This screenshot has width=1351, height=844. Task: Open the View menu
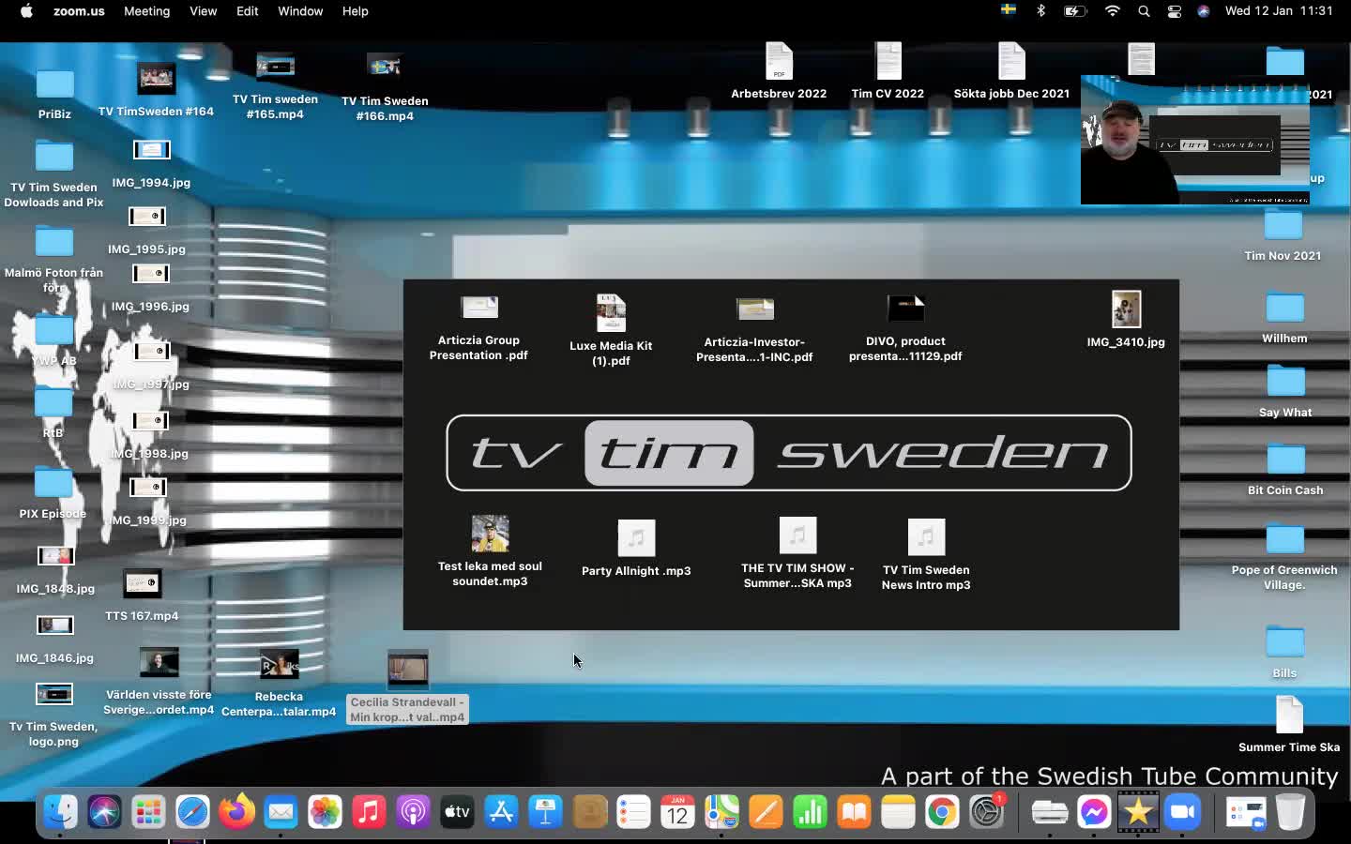tap(203, 11)
